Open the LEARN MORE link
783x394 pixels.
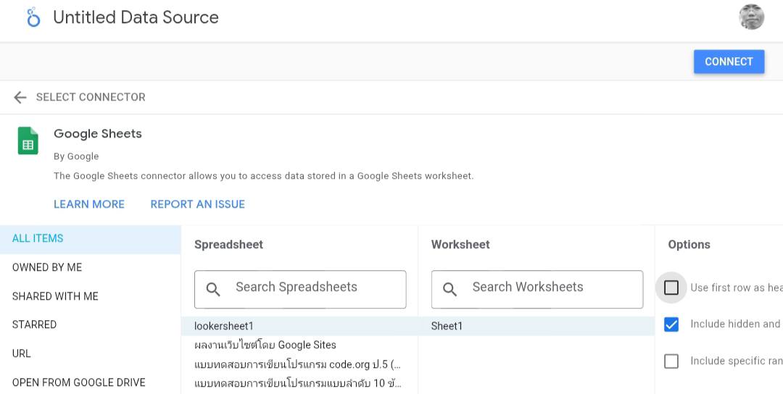point(89,204)
